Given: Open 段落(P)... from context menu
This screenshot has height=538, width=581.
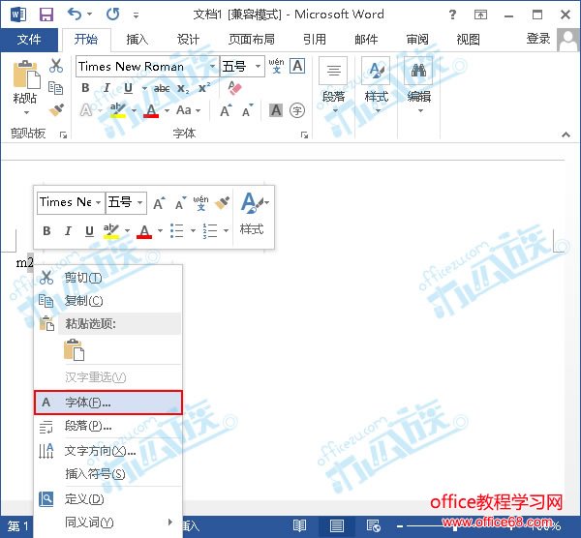Looking at the screenshot, I should 107,426.
